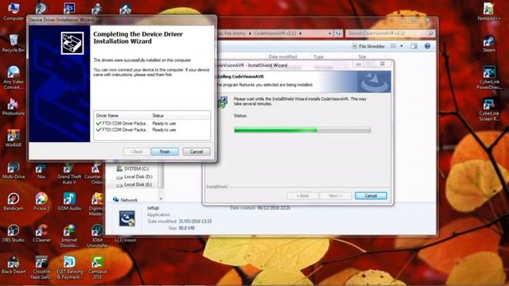Open the WinRAR desktop icon
Screen dimensions: 509x286
pyautogui.click(x=14, y=138)
